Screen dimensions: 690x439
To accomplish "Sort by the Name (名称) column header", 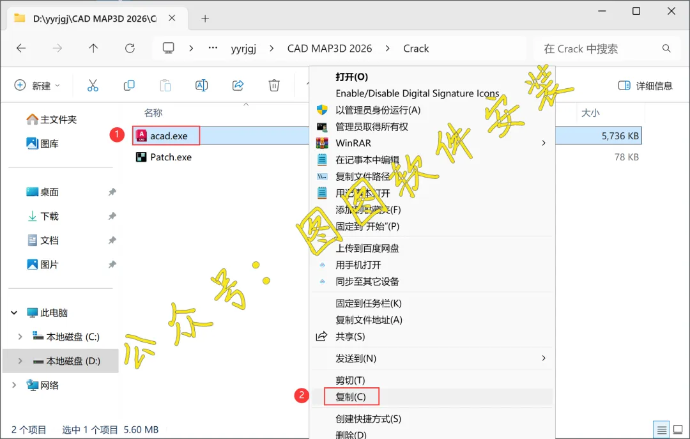I will pos(153,112).
